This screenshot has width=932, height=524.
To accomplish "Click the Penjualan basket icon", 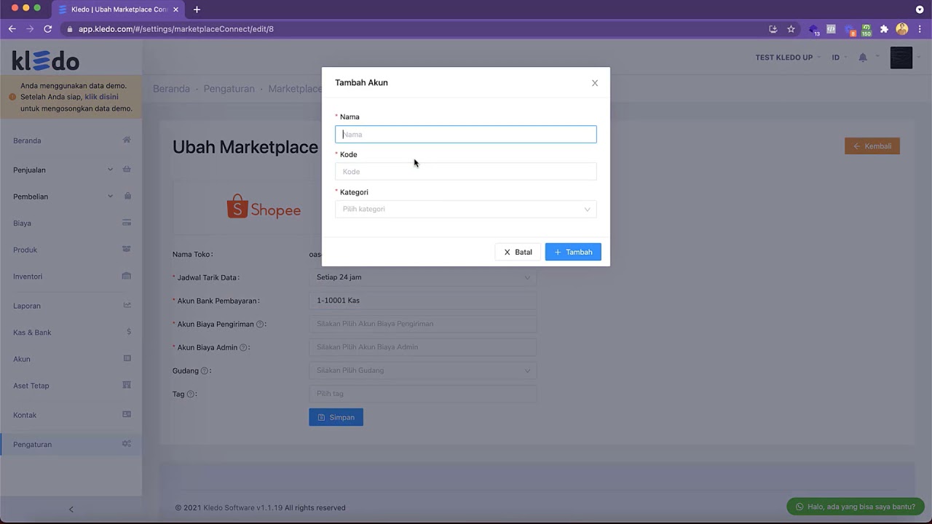I will pyautogui.click(x=127, y=169).
